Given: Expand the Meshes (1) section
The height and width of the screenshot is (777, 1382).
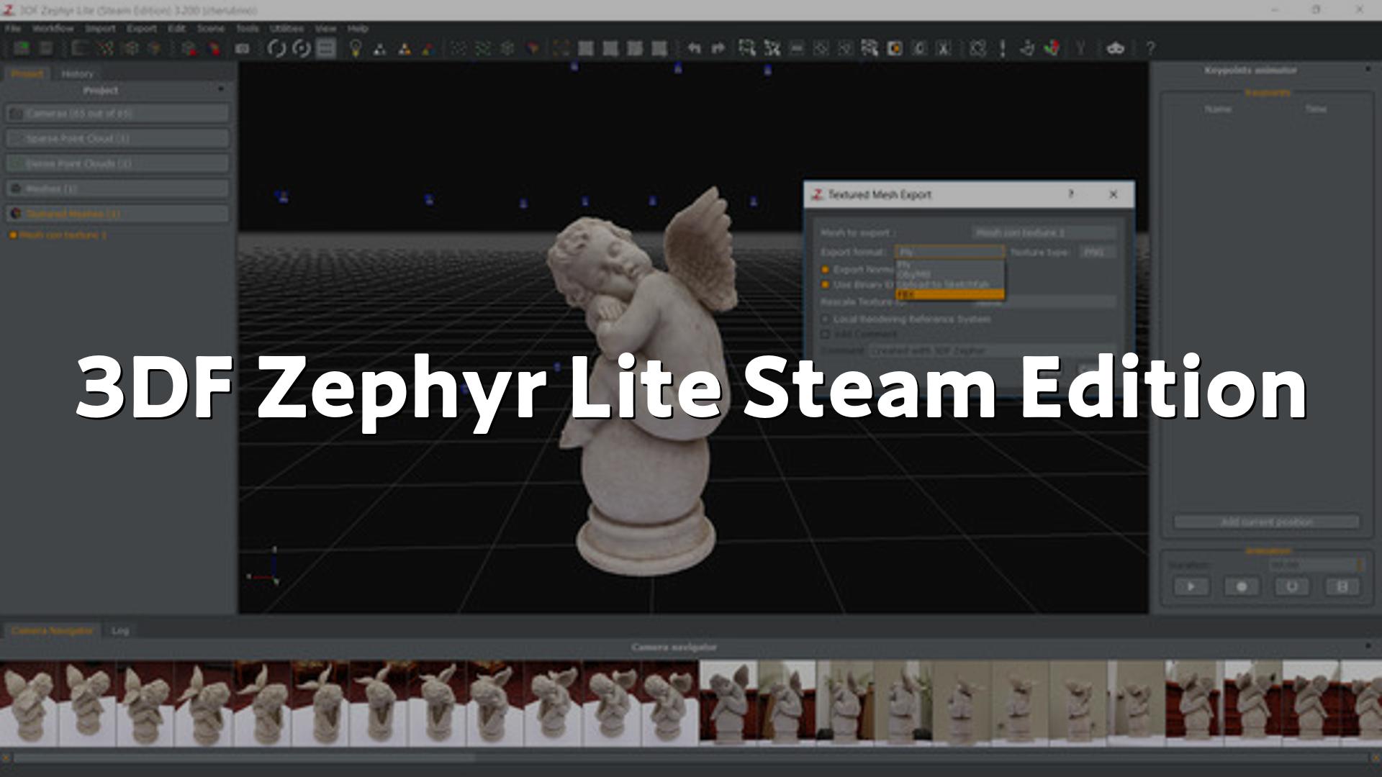Looking at the screenshot, I should 117,188.
